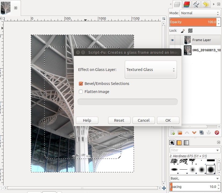
Task: Confirm the Script-Fu dialog with OK
Action: pos(168,120)
